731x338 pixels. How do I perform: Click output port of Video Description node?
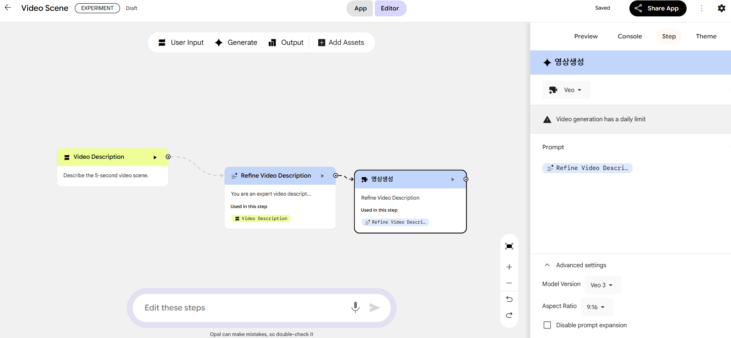point(168,157)
